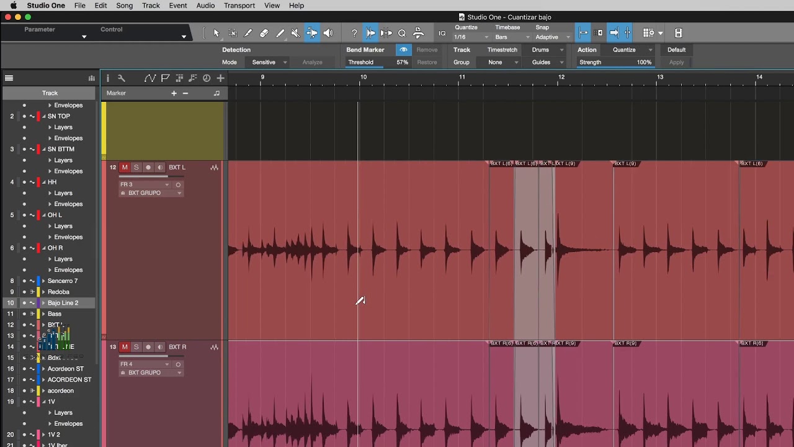Show automation curve icon

(x=149, y=78)
